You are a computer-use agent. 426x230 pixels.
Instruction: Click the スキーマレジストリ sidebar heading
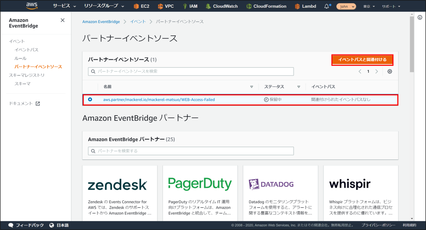(27, 75)
